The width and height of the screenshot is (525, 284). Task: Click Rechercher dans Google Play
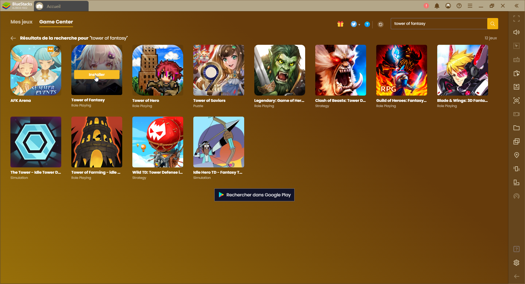(x=254, y=195)
